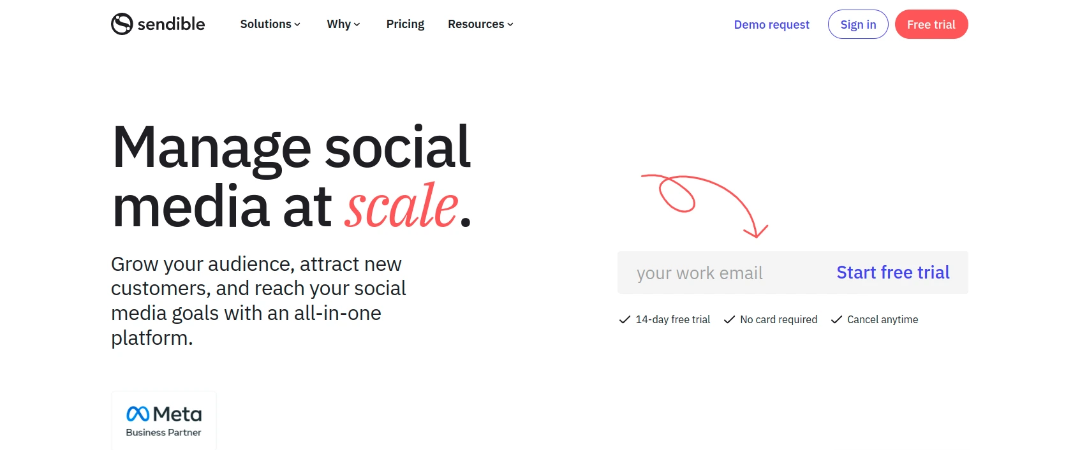Open the Pricing page
This screenshot has height=450, width=1080.
[405, 24]
